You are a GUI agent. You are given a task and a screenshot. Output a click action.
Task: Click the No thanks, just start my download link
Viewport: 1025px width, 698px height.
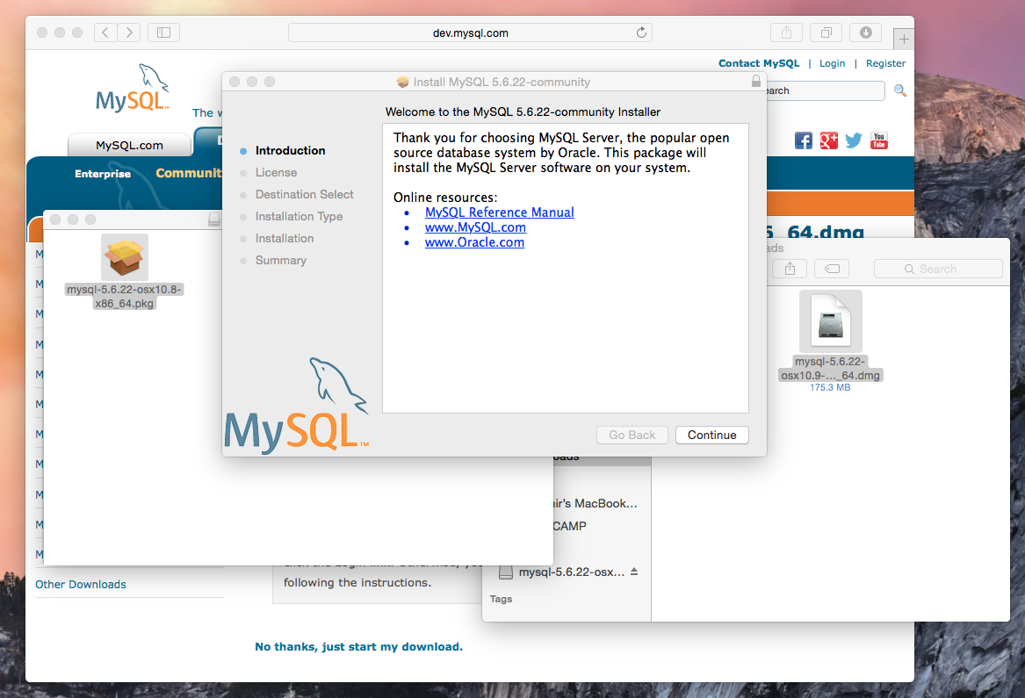click(x=358, y=646)
